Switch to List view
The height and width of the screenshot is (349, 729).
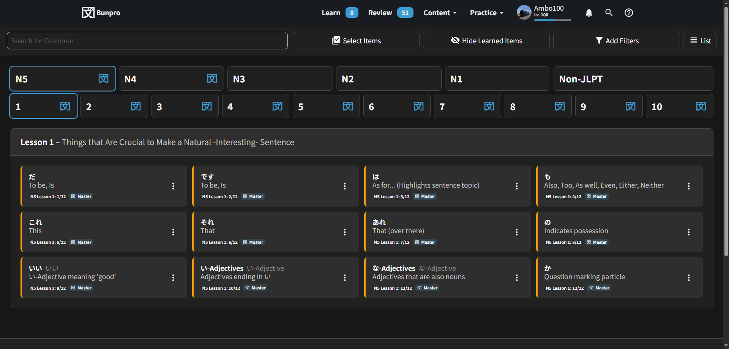tap(699, 41)
